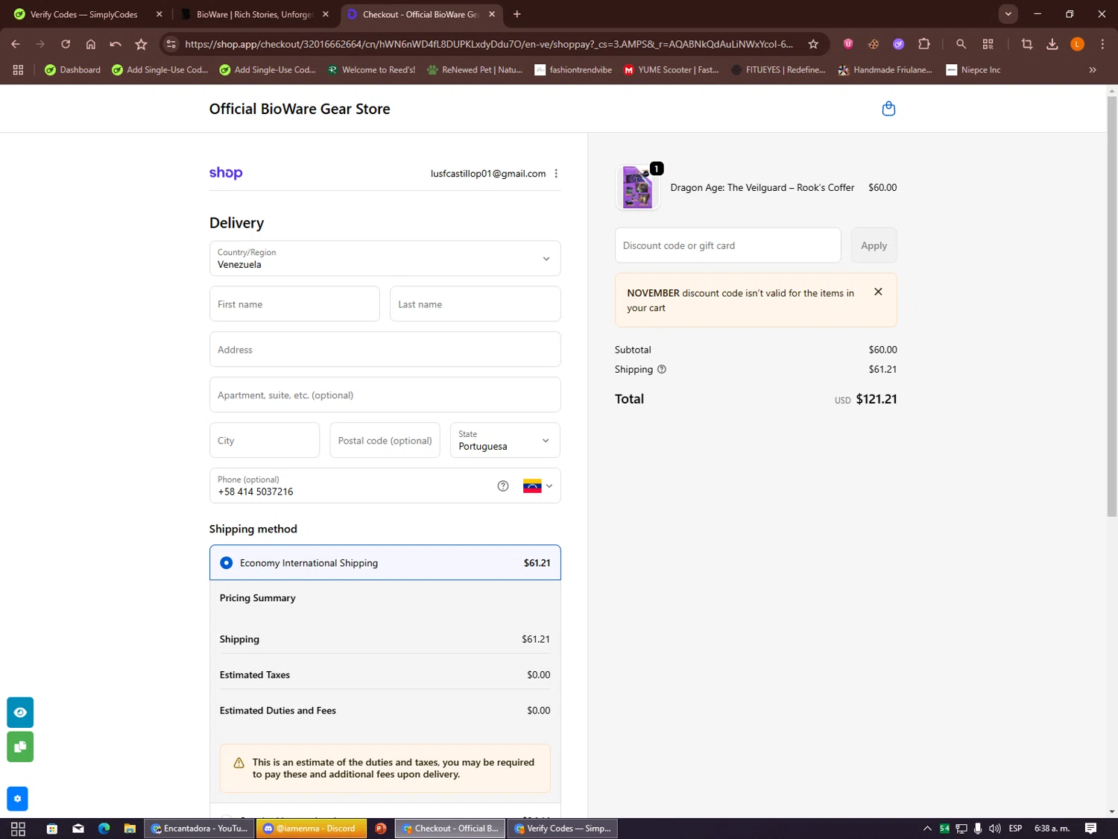
Task: Click browser back arrow
Action: [16, 44]
